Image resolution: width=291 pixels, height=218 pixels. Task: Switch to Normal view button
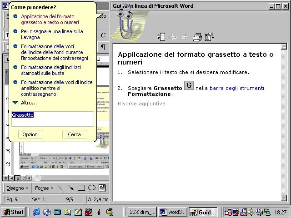5,178
